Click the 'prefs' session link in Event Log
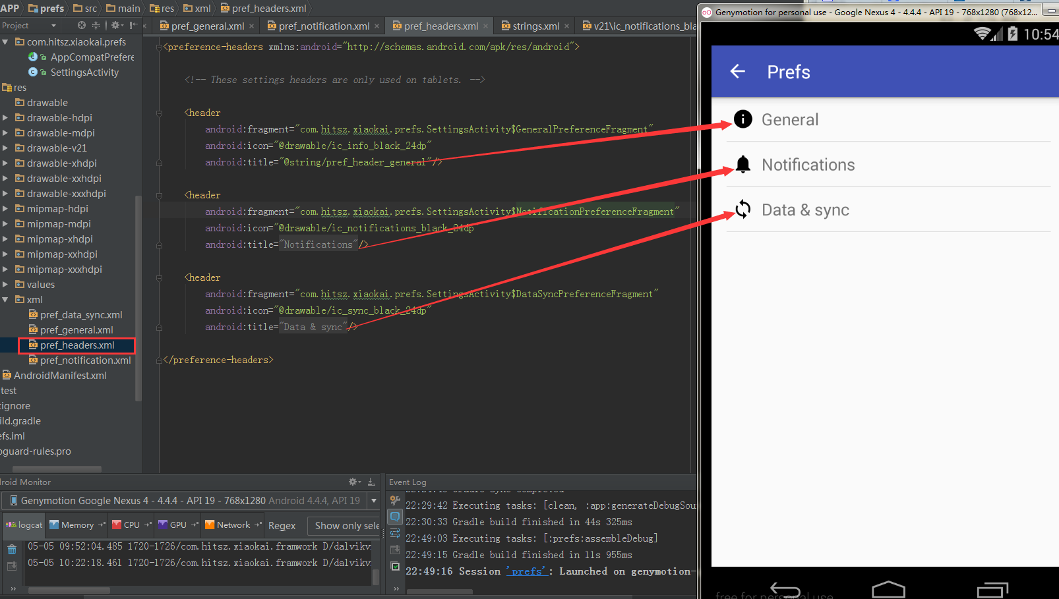Screen dimensions: 1059x599 (x=526, y=571)
